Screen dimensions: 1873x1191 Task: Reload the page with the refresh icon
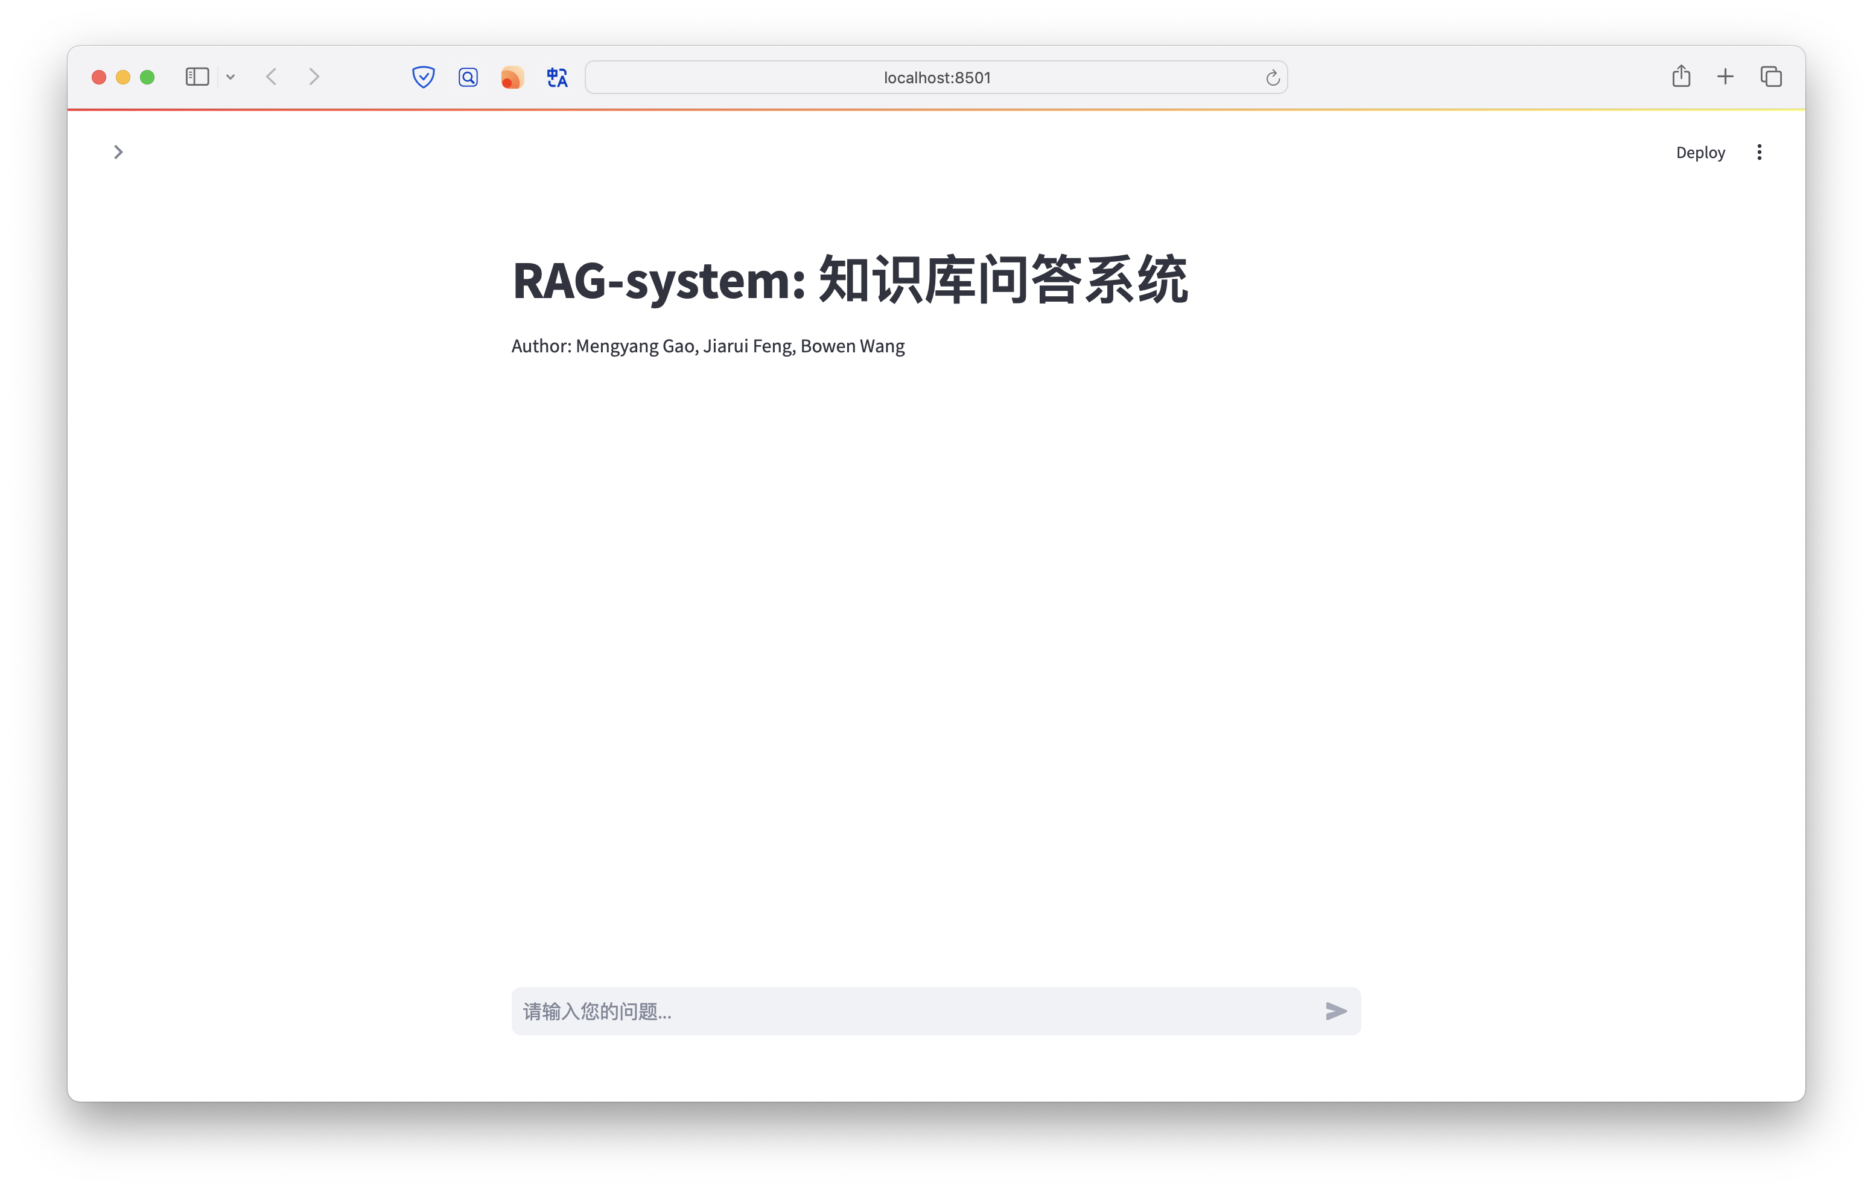click(x=1273, y=77)
